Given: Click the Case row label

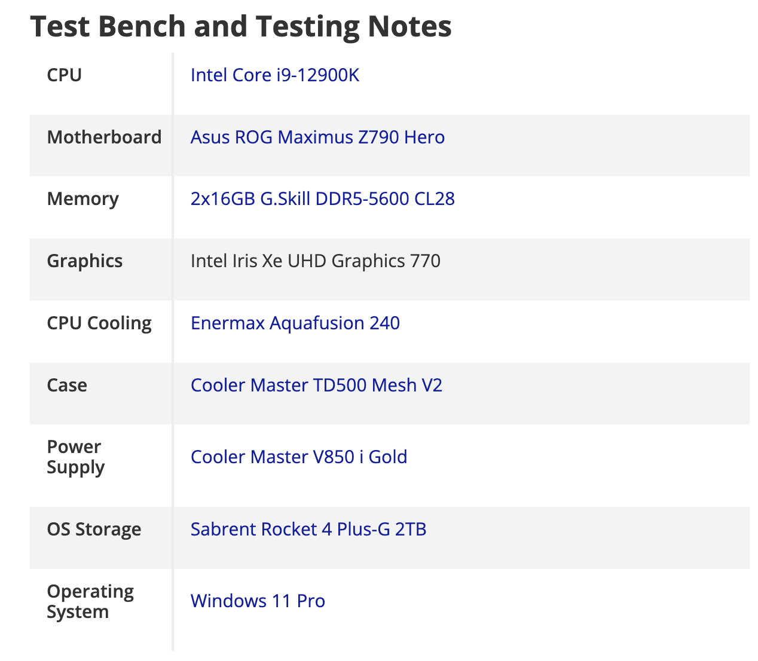Looking at the screenshot, I should pyautogui.click(x=67, y=385).
